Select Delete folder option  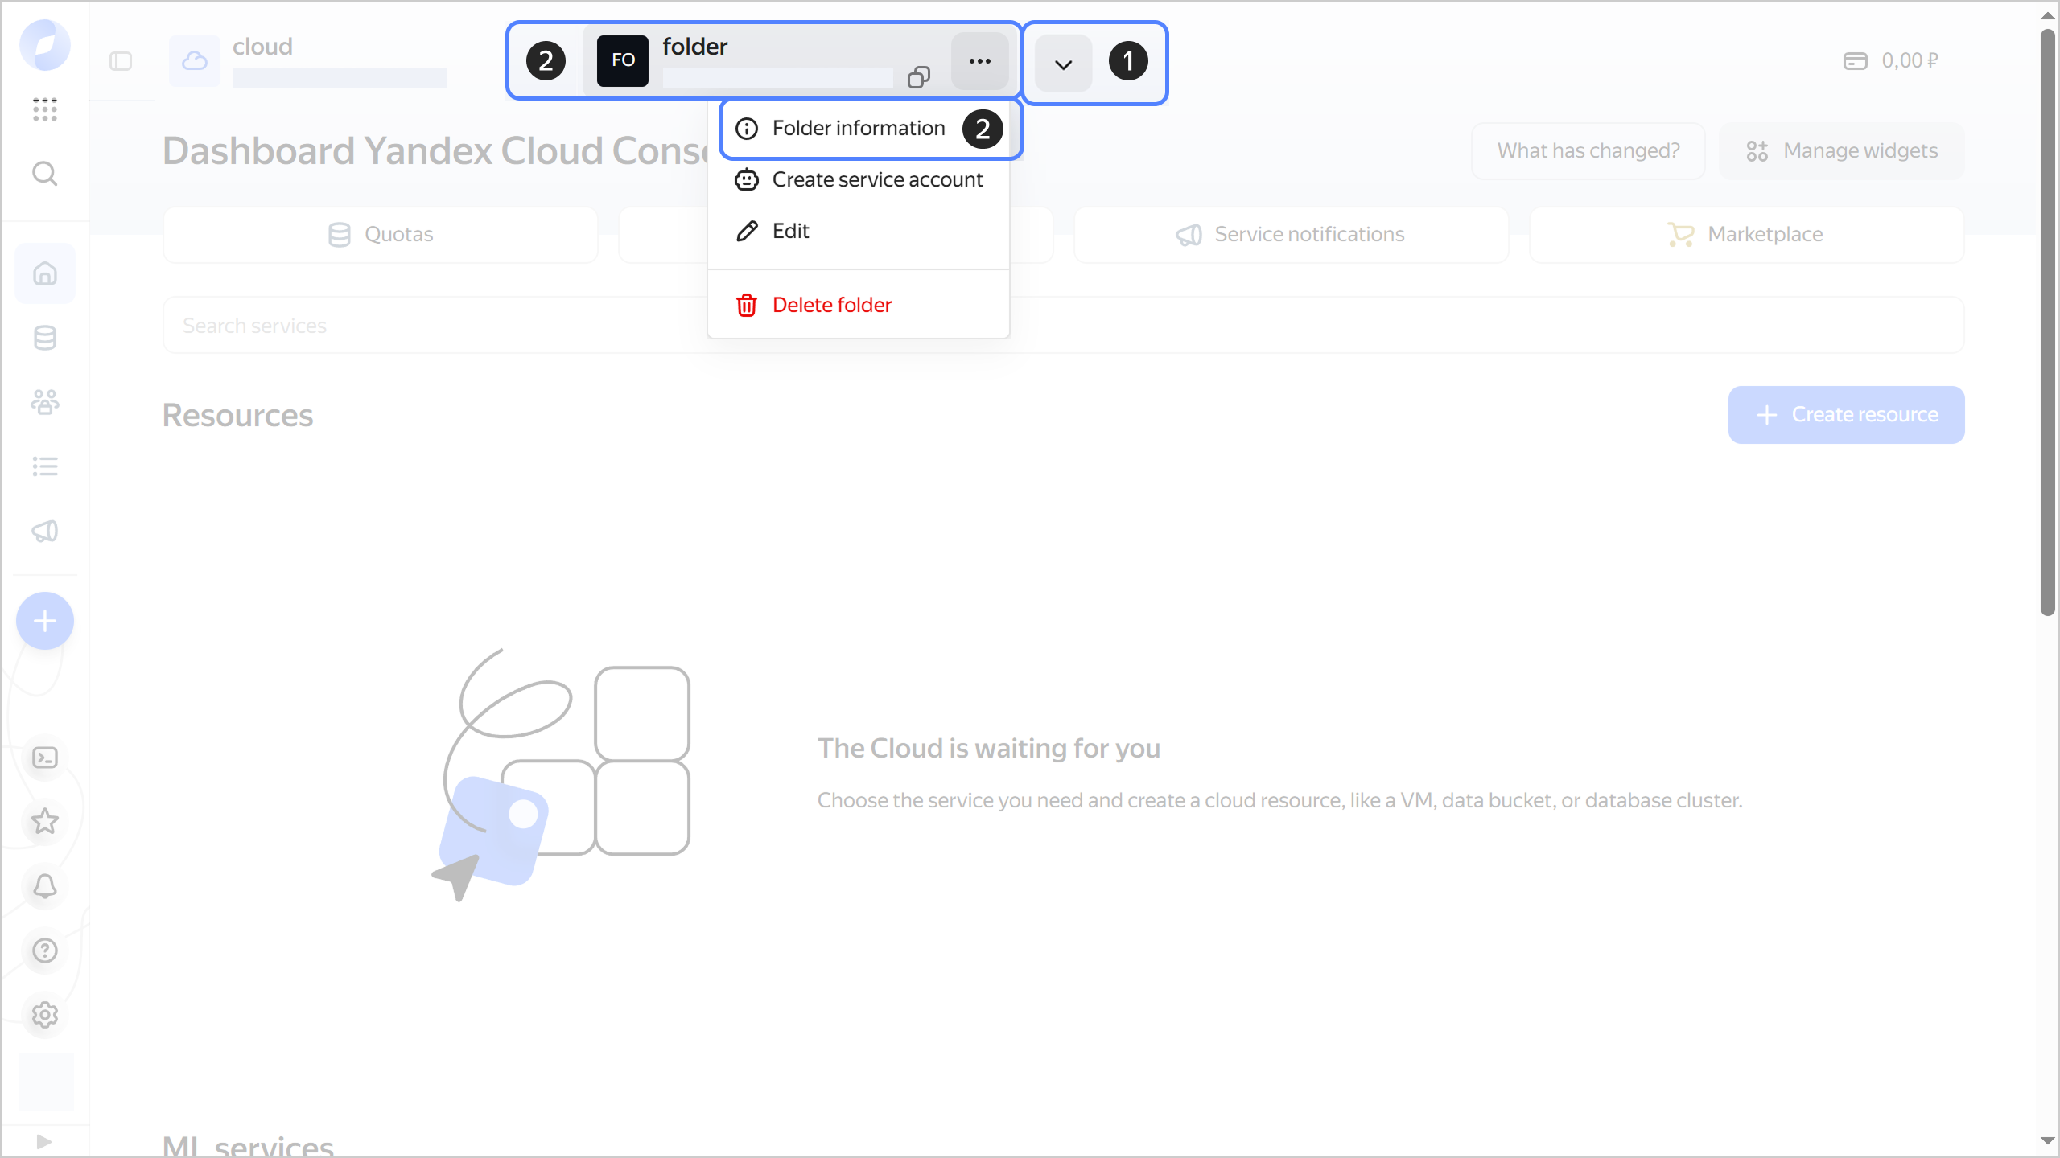(831, 306)
